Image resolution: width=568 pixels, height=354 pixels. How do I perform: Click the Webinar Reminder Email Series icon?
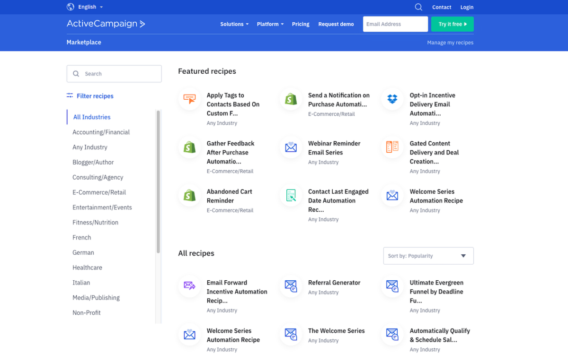pyautogui.click(x=291, y=147)
